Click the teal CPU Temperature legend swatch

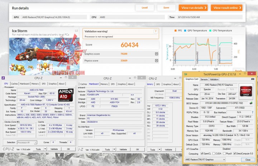[x=210, y=30]
